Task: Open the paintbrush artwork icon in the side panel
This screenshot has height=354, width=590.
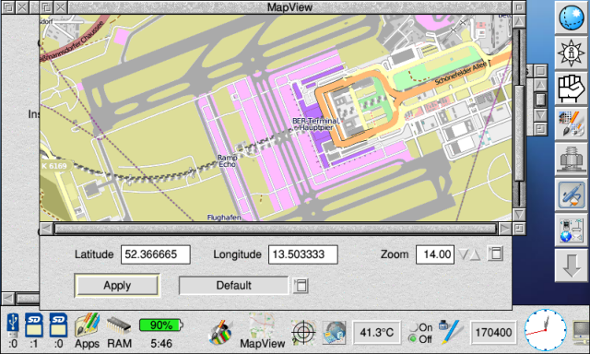Action: click(x=572, y=124)
